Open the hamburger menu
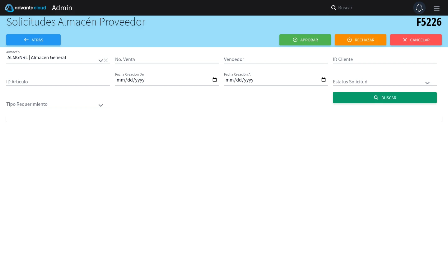Screen dimensions: 448x280 [437, 8]
